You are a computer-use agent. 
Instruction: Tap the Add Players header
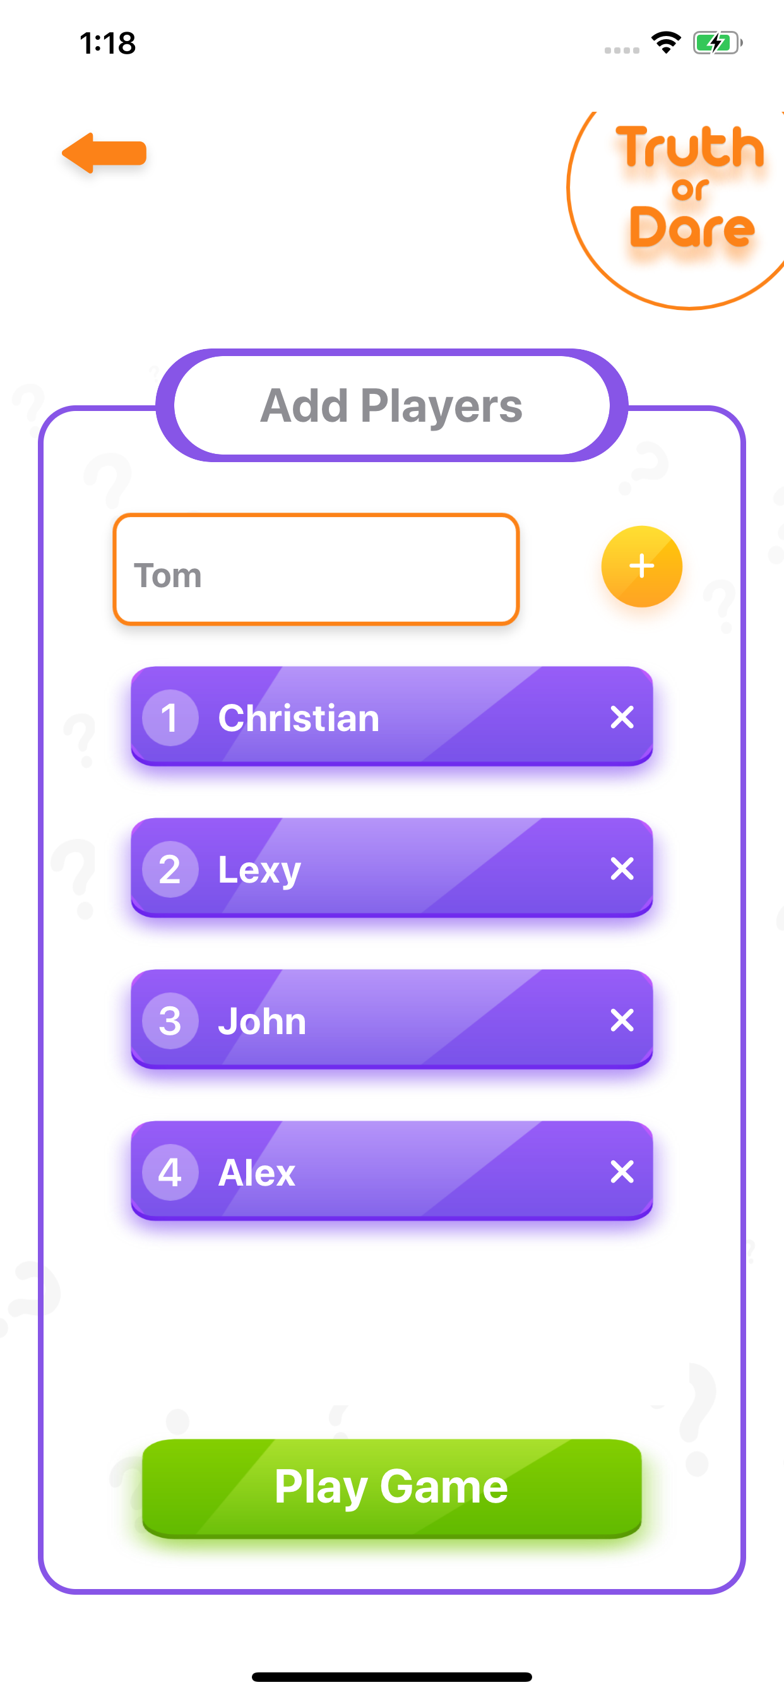[x=391, y=405]
